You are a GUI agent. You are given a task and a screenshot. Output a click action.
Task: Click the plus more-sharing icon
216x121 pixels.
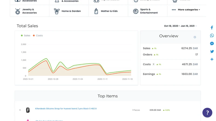[212, 59]
